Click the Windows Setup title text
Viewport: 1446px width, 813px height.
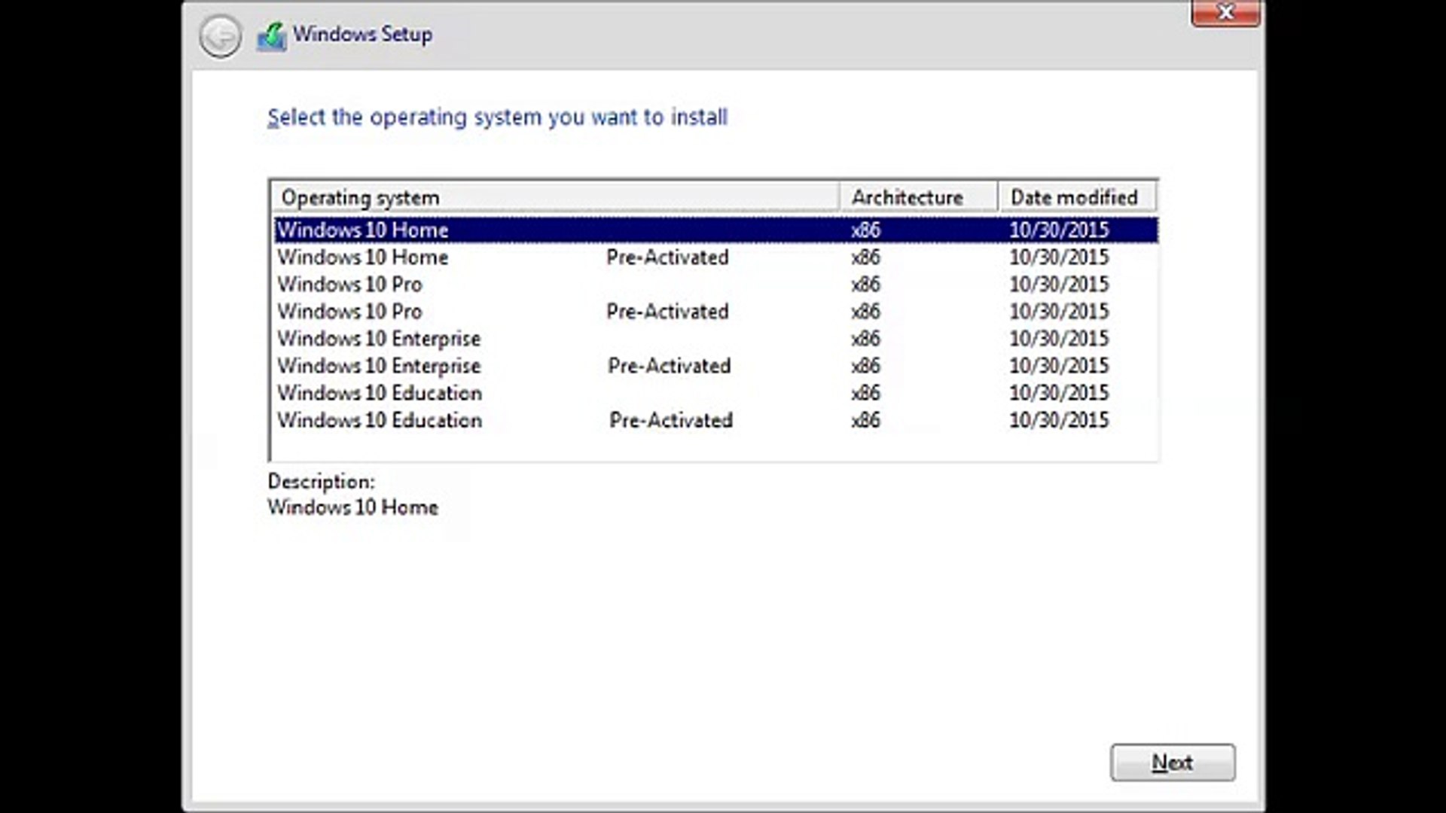tap(362, 34)
